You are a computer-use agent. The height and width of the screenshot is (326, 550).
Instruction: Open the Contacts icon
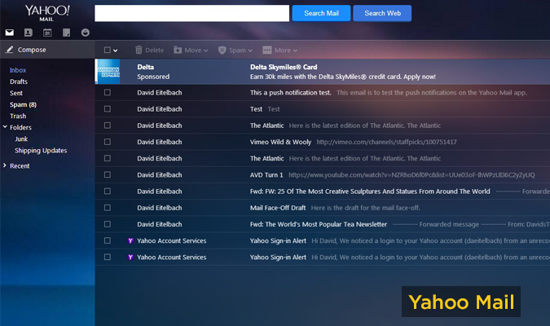29,33
